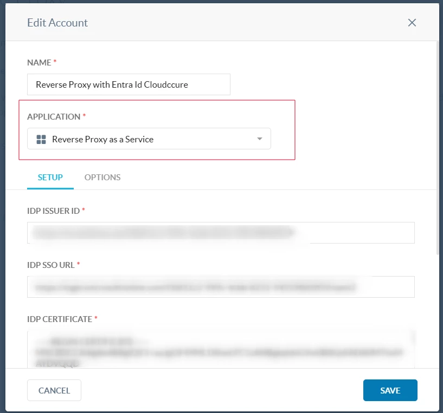Click the IDP SSO URL field
The width and height of the screenshot is (443, 413).
(221, 287)
